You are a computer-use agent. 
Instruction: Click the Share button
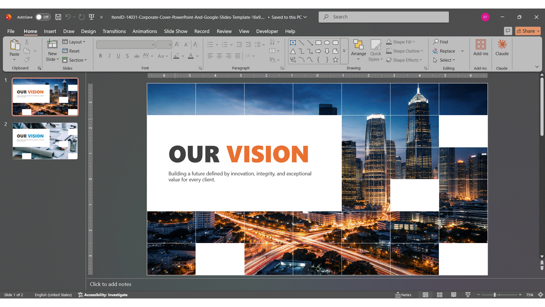tap(528, 31)
